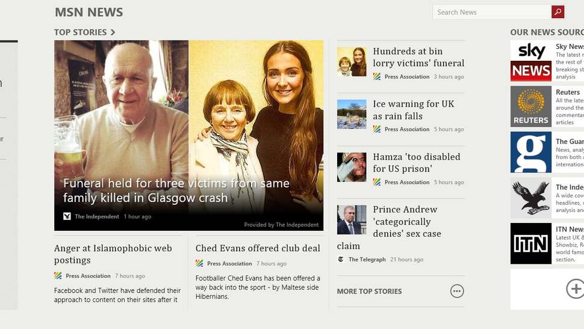Click the red search magnifier button
This screenshot has width=584, height=329.
tap(558, 12)
